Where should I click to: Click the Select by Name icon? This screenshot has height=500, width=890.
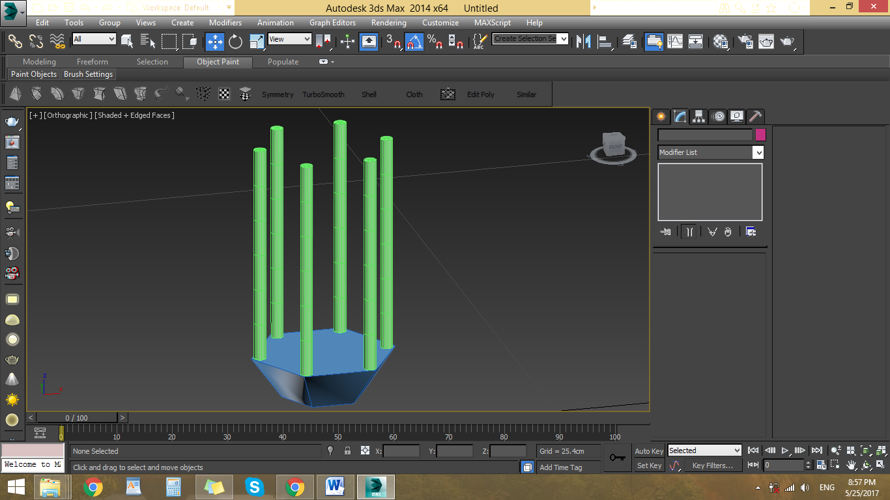[148, 42]
